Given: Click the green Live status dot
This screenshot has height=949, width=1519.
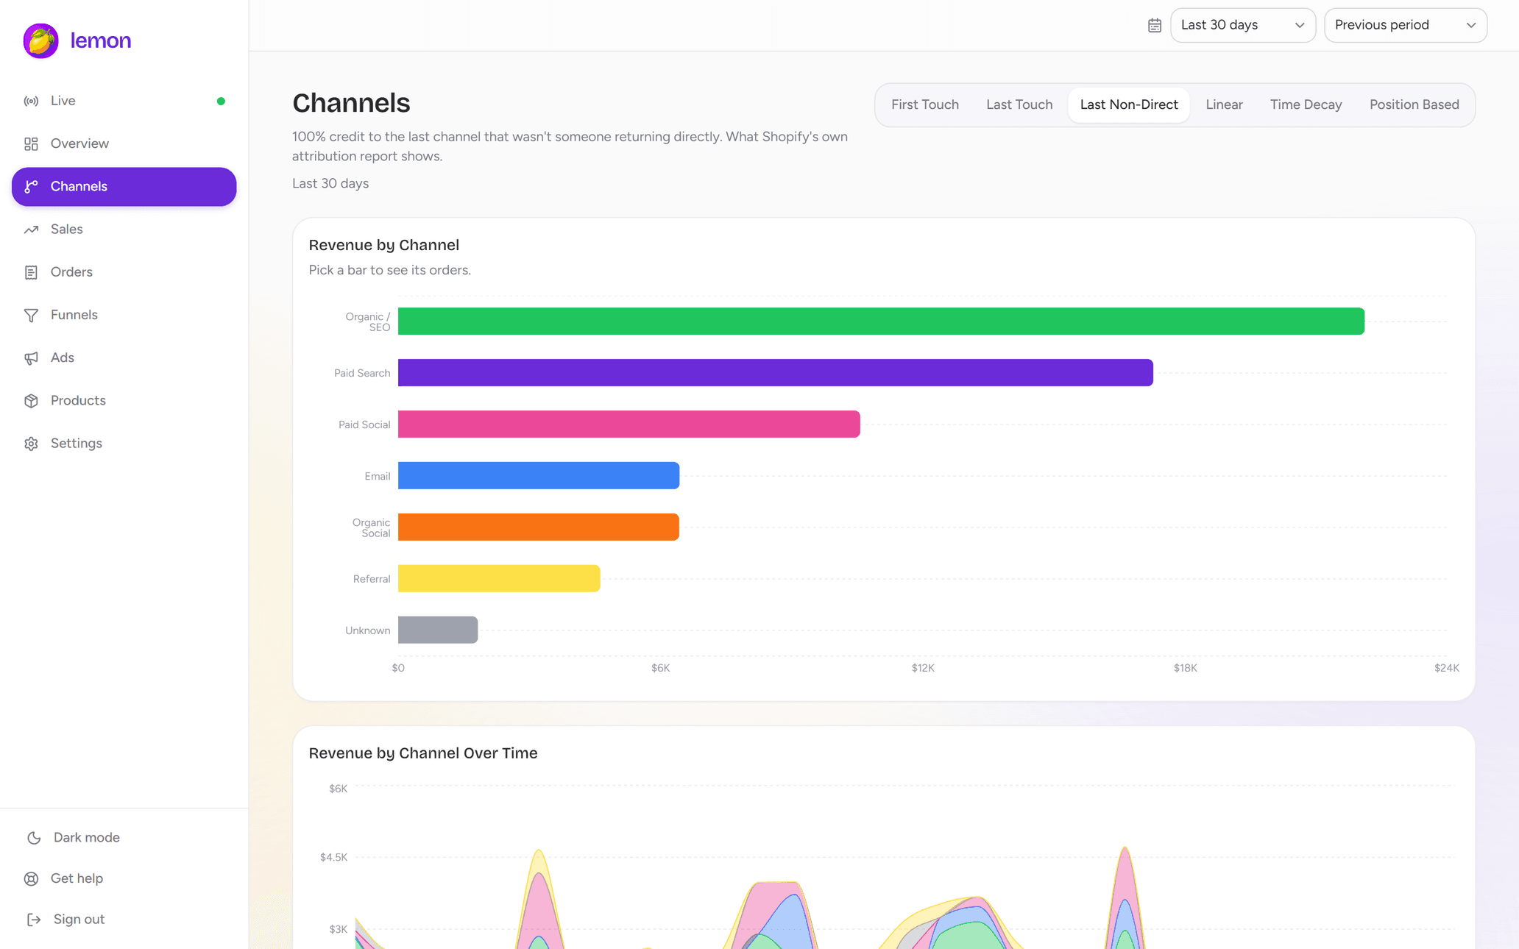Looking at the screenshot, I should [221, 102].
